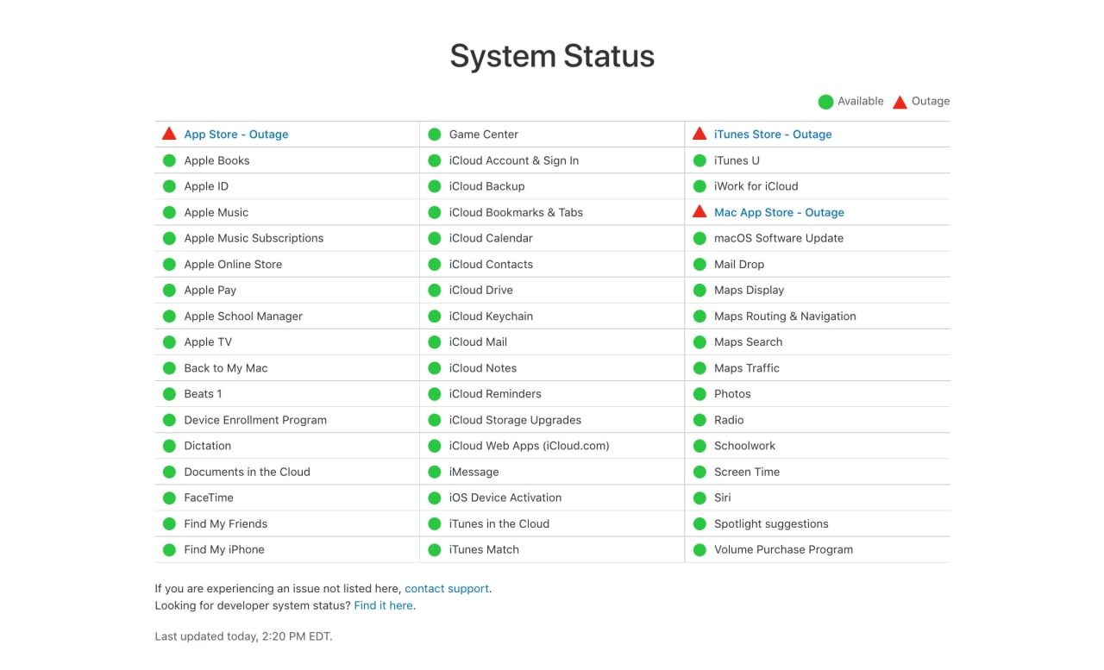Click the green dot beside iCloud Drive
This screenshot has width=1104, height=670.
point(435,290)
